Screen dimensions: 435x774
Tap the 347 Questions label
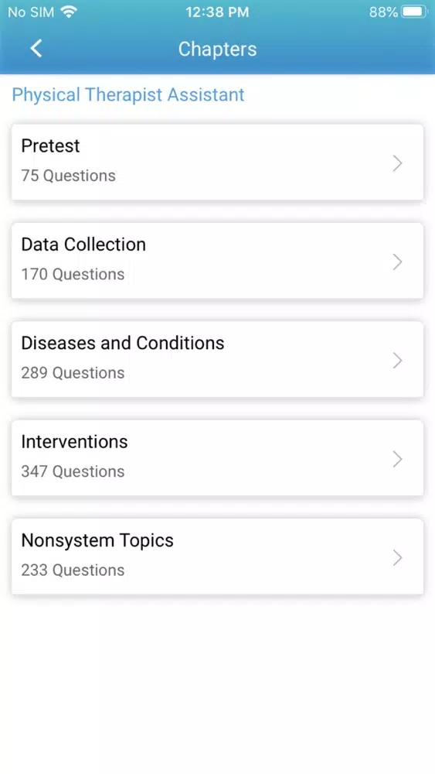(73, 471)
